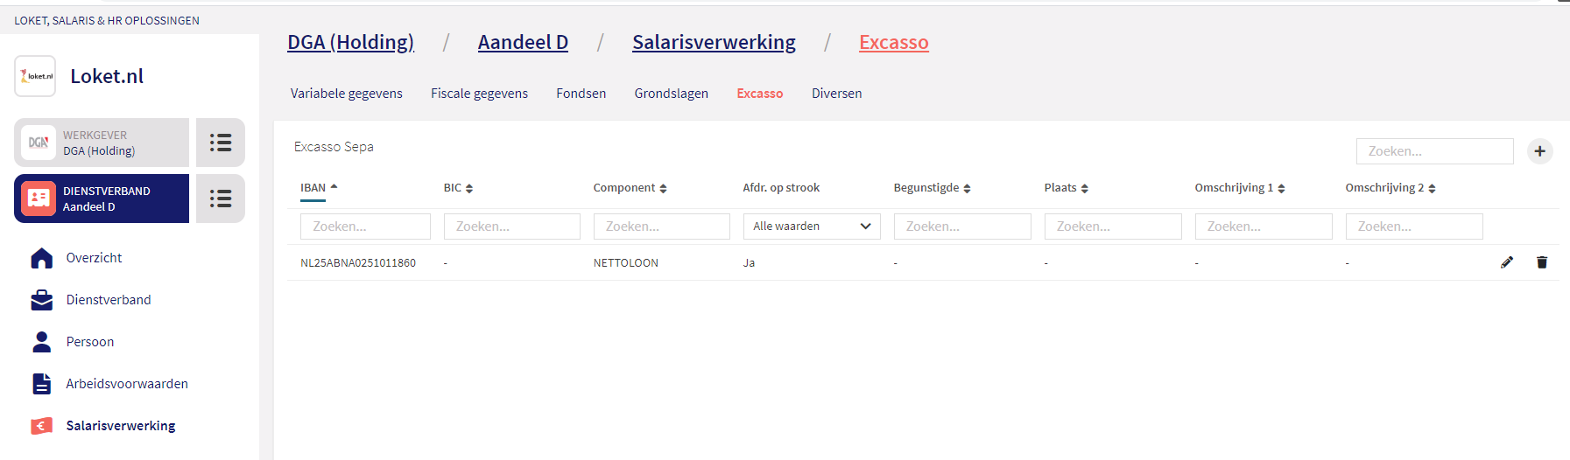Switch to the Fiscale gegevens tab
1570x460 pixels.
pyautogui.click(x=479, y=94)
